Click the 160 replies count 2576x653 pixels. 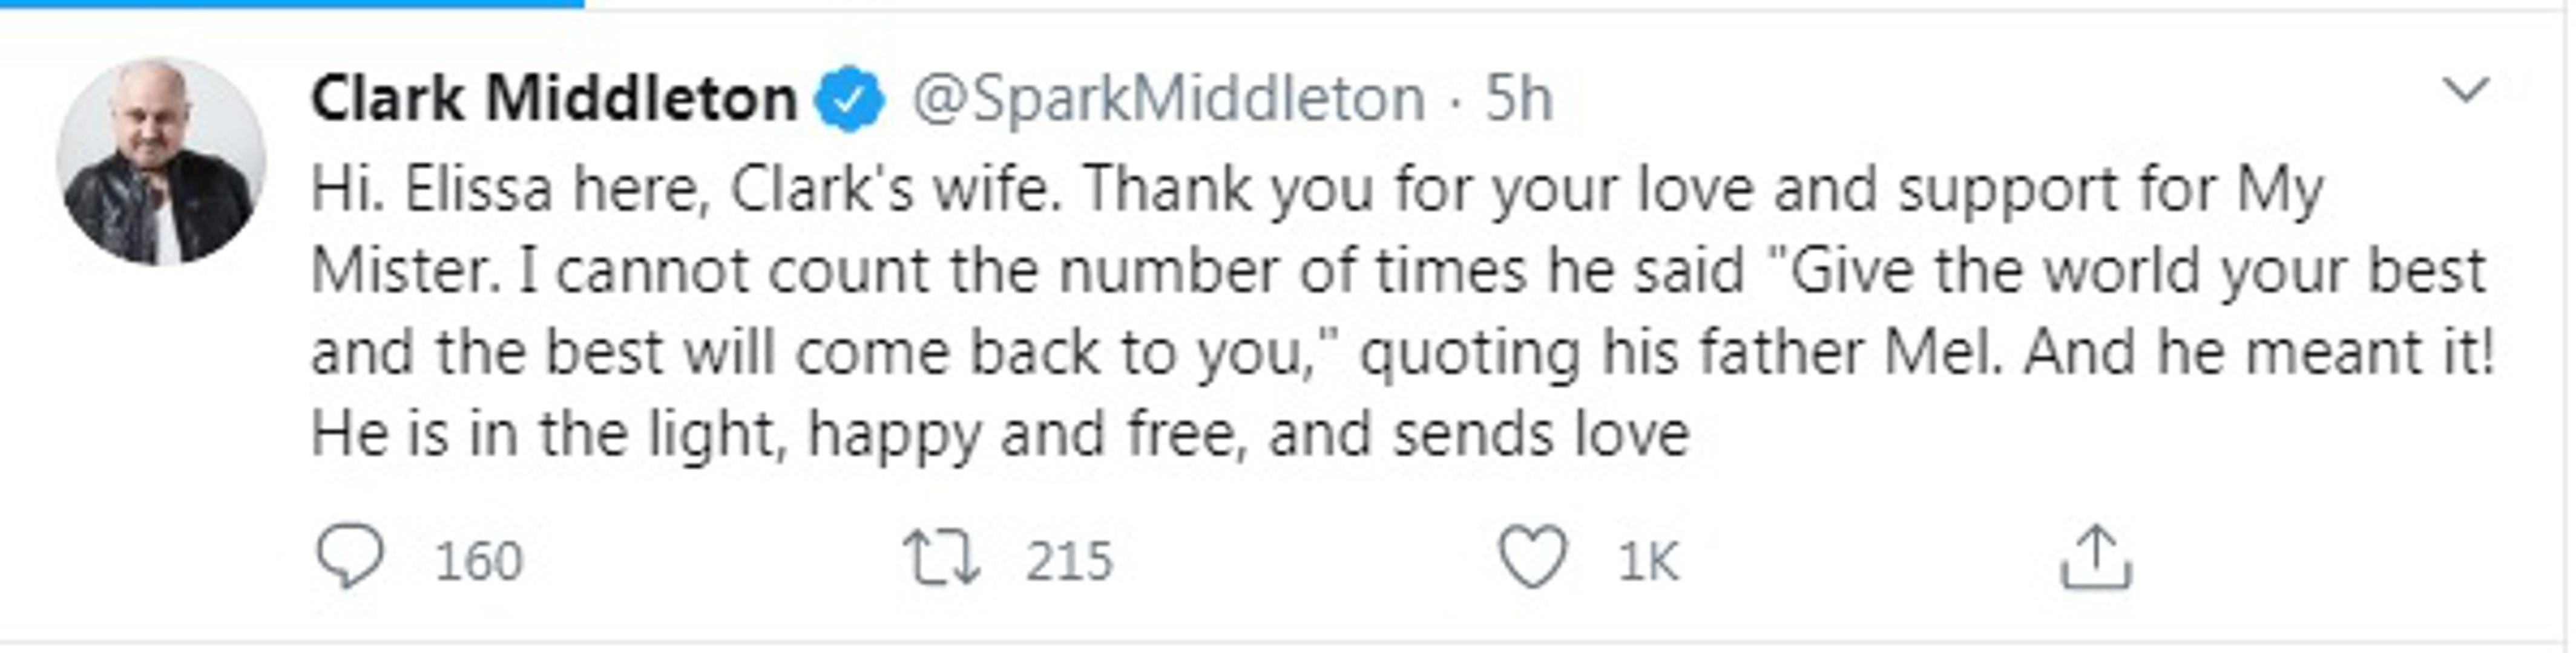coord(479,561)
